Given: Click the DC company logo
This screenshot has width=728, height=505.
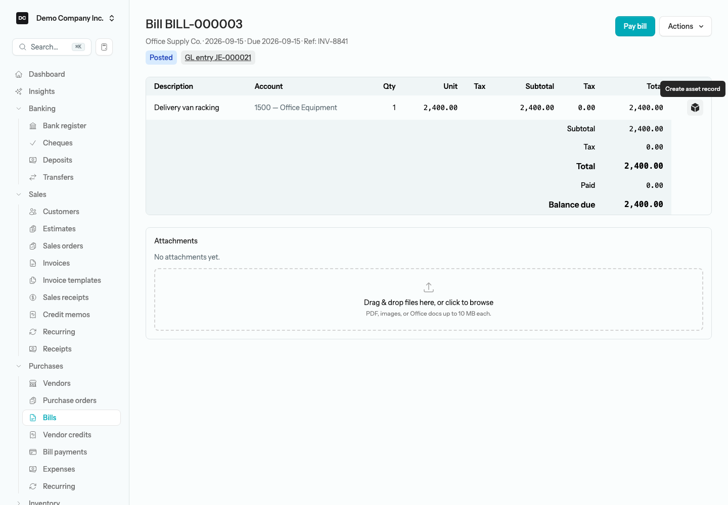Looking at the screenshot, I should tap(22, 18).
